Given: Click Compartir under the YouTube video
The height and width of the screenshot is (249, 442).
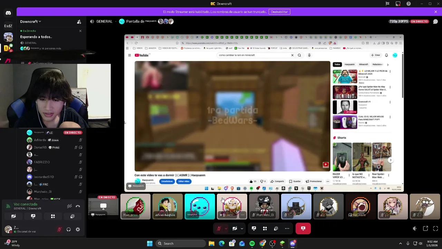Looking at the screenshot, I should click(277, 181).
